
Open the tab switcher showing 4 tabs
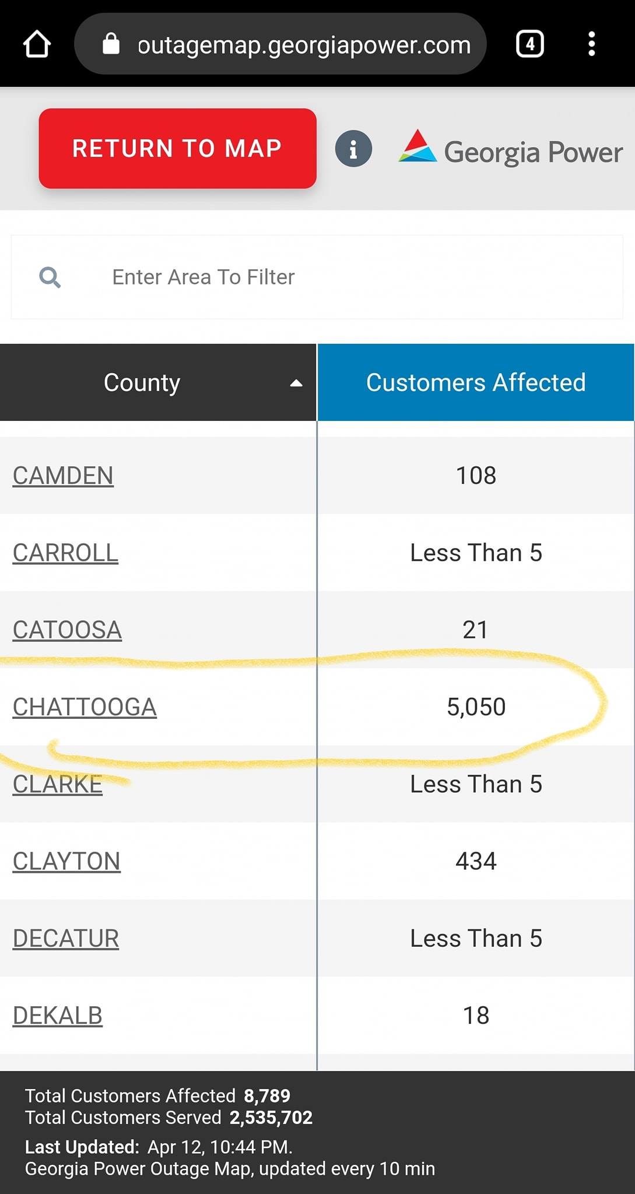[529, 44]
